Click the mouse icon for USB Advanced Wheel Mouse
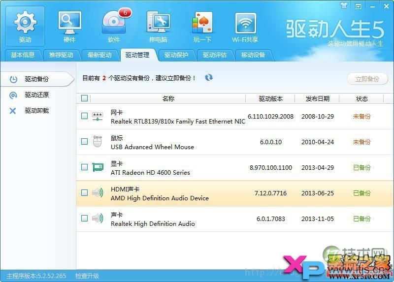Image resolution: width=394 pixels, height=282 pixels. point(98,142)
